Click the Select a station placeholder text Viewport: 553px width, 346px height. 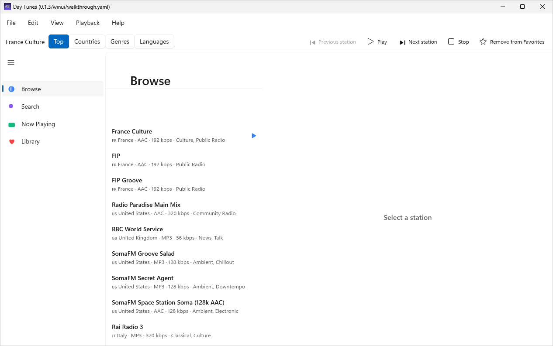tap(408, 218)
